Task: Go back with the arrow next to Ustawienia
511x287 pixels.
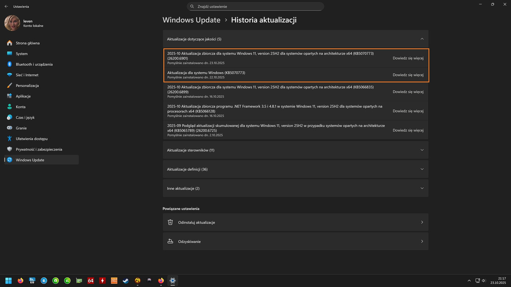Action: click(6, 6)
